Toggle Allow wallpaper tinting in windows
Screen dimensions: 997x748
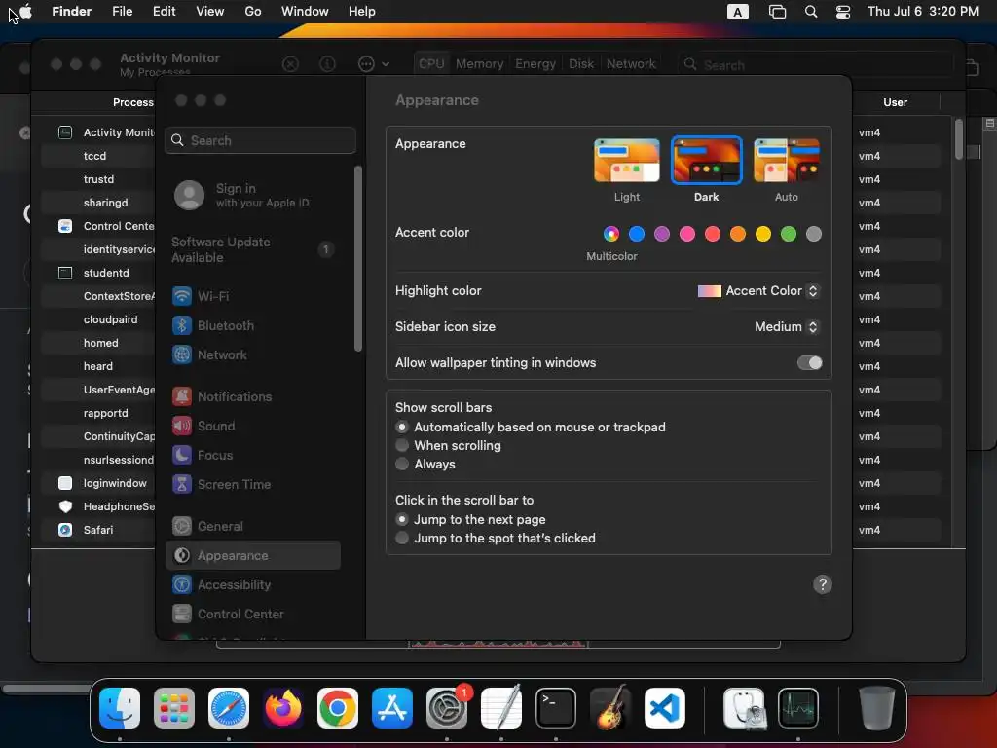[809, 362]
